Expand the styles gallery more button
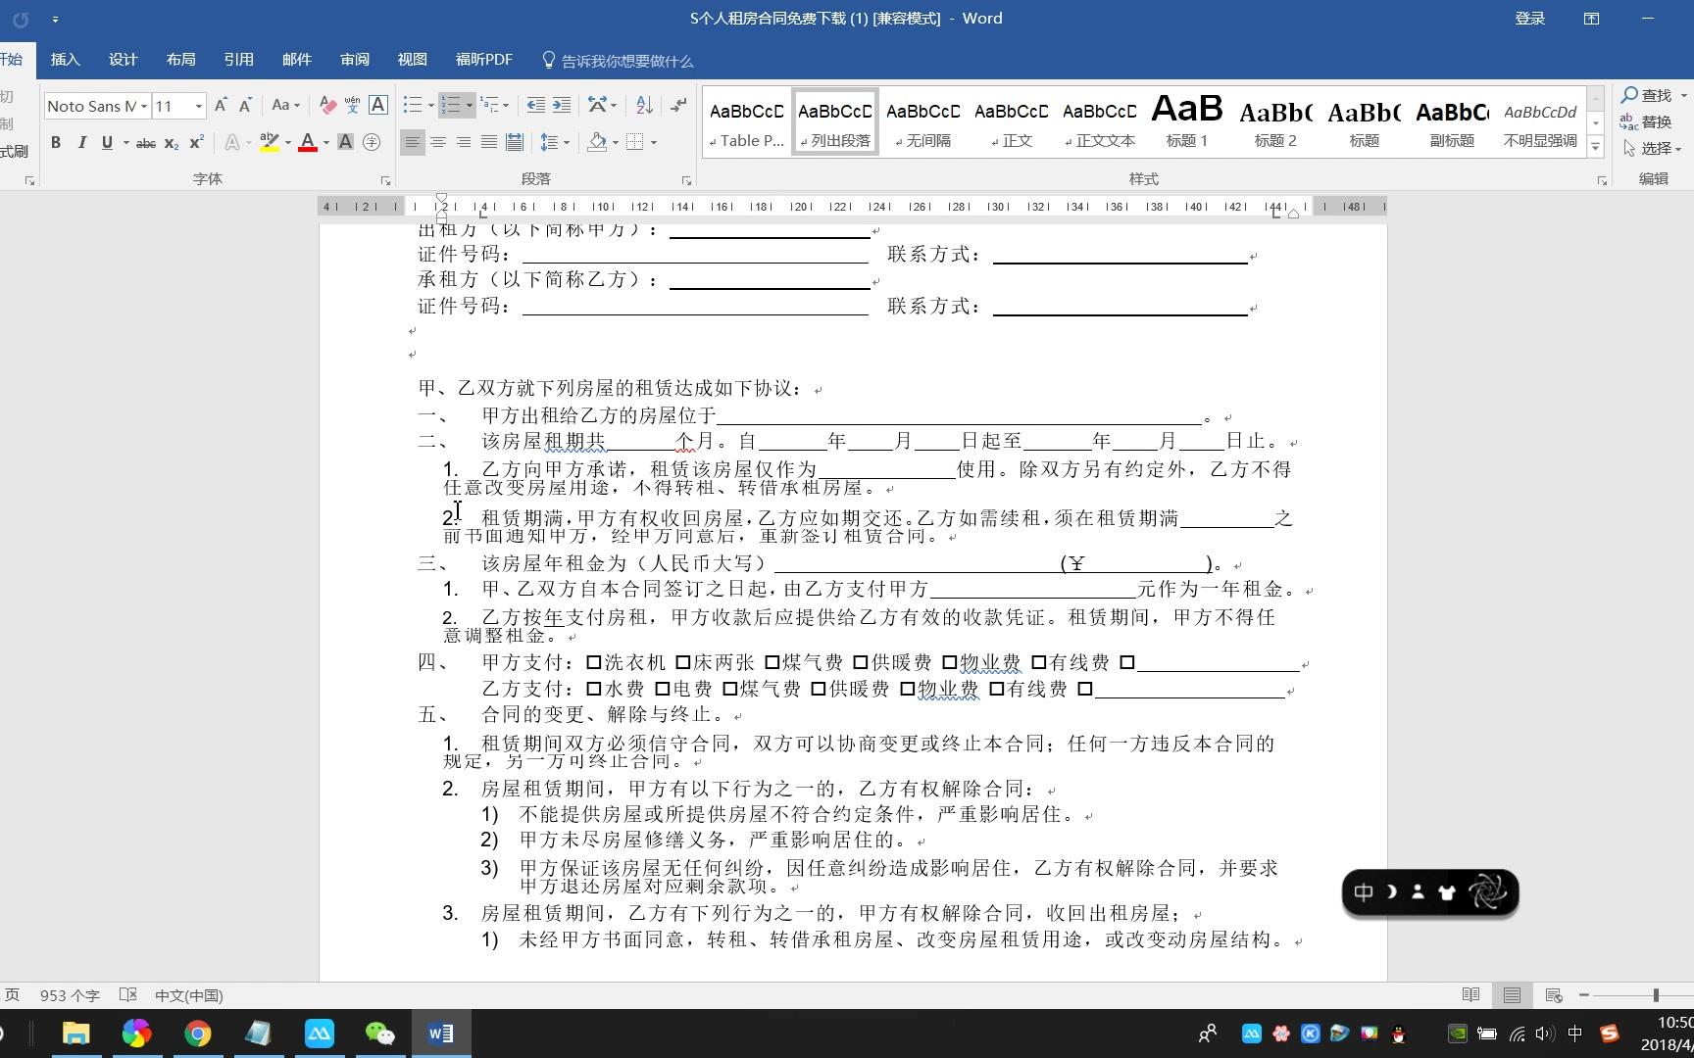The width and height of the screenshot is (1694, 1058). pos(1596,148)
